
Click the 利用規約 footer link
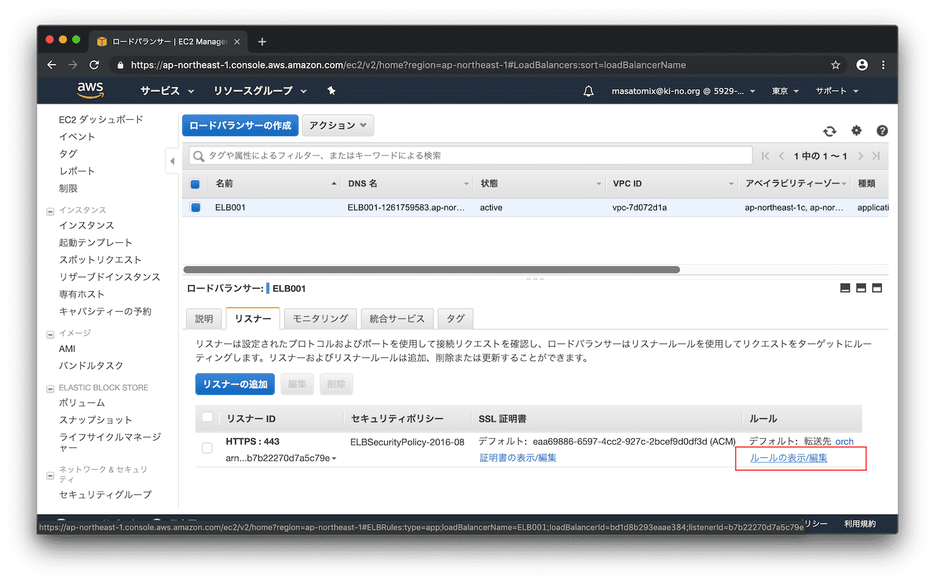click(860, 523)
